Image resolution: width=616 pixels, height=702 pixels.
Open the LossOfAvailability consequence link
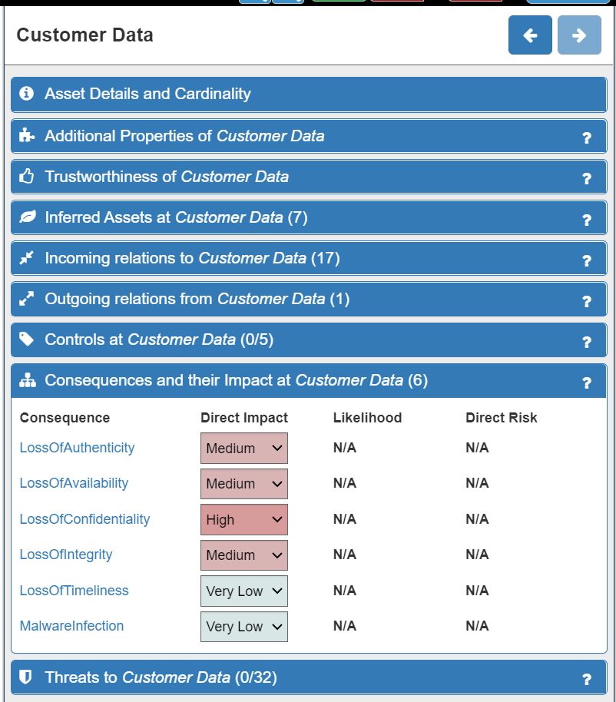tap(74, 483)
